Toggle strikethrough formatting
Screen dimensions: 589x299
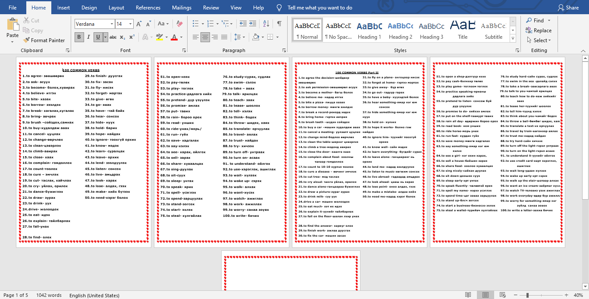pyautogui.click(x=113, y=37)
